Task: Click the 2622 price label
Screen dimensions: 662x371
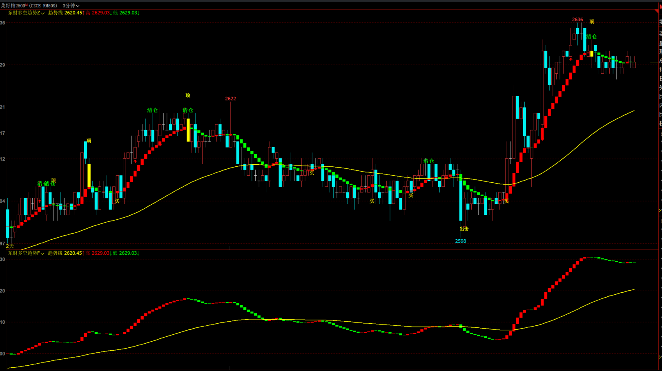Action: (230, 99)
